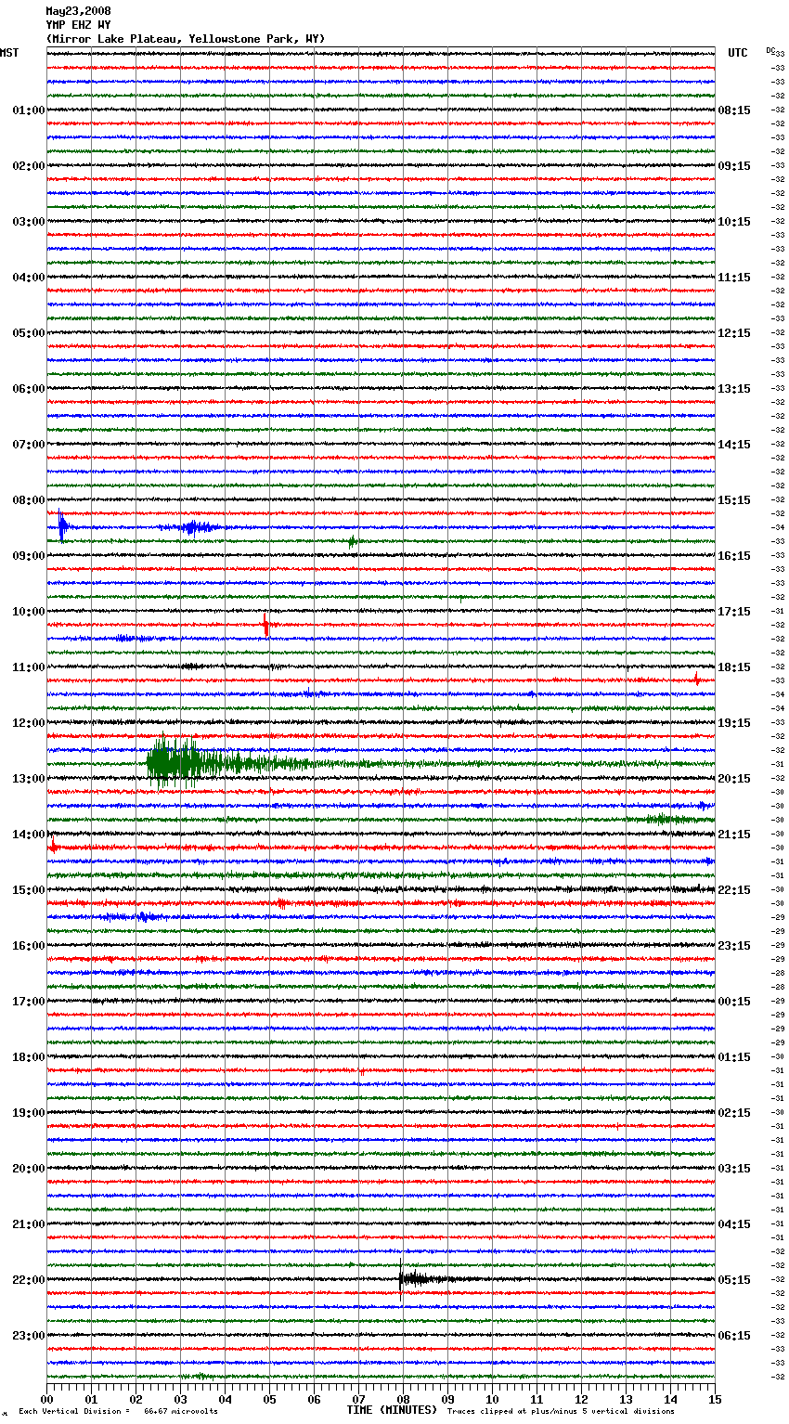Click the 20:15 UTC time label

(x=734, y=779)
